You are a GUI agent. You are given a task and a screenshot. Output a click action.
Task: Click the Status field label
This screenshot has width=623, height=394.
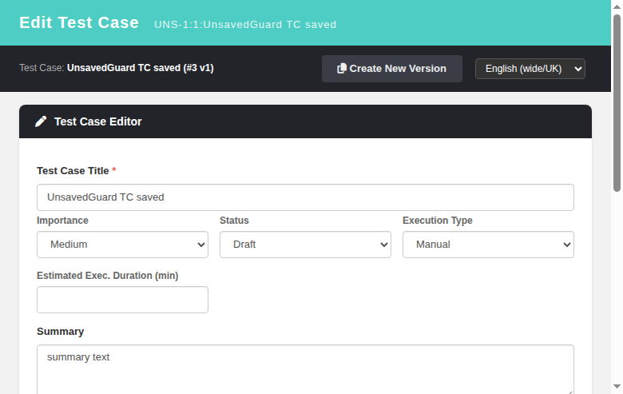pos(234,221)
